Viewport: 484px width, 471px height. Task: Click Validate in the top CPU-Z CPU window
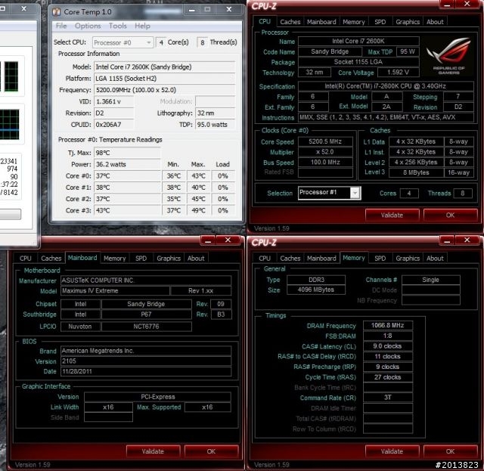392,215
